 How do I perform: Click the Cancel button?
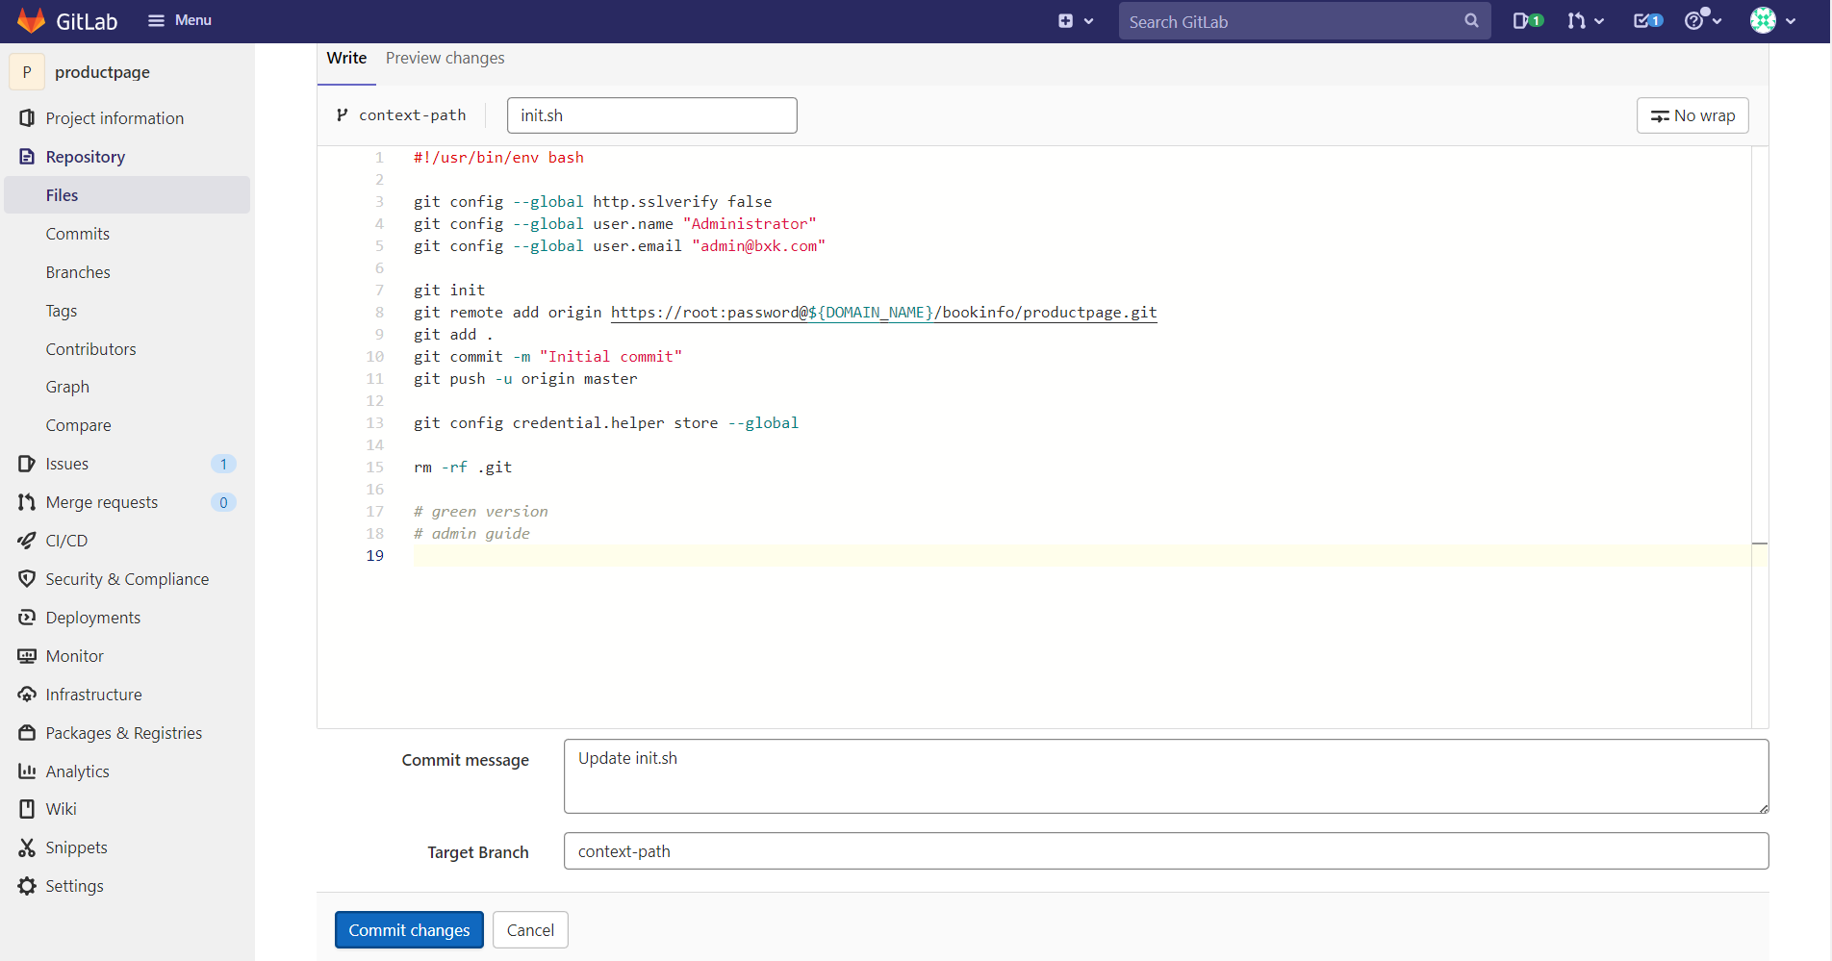tap(530, 930)
